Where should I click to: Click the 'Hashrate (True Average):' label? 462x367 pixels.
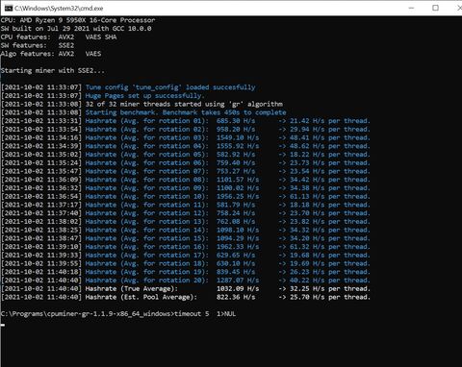(x=132, y=288)
